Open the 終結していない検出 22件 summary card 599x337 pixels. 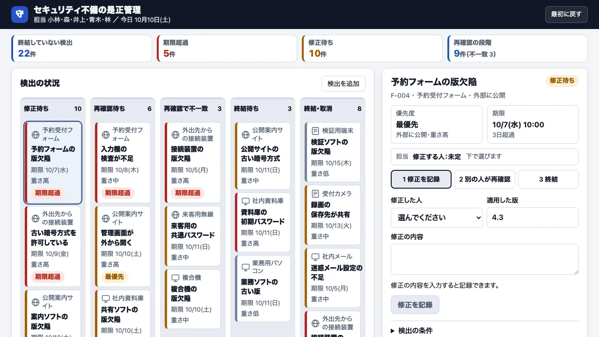coord(81,48)
